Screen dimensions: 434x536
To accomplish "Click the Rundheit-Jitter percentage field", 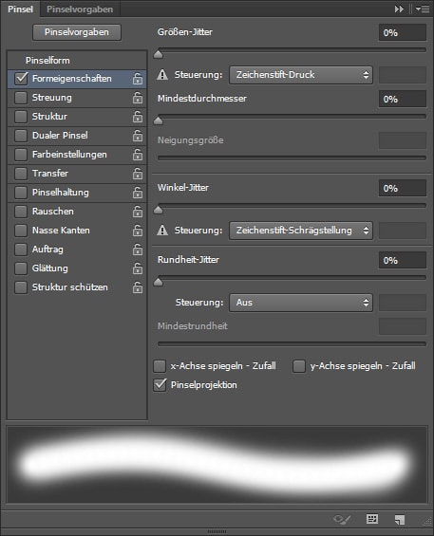I will [403, 261].
